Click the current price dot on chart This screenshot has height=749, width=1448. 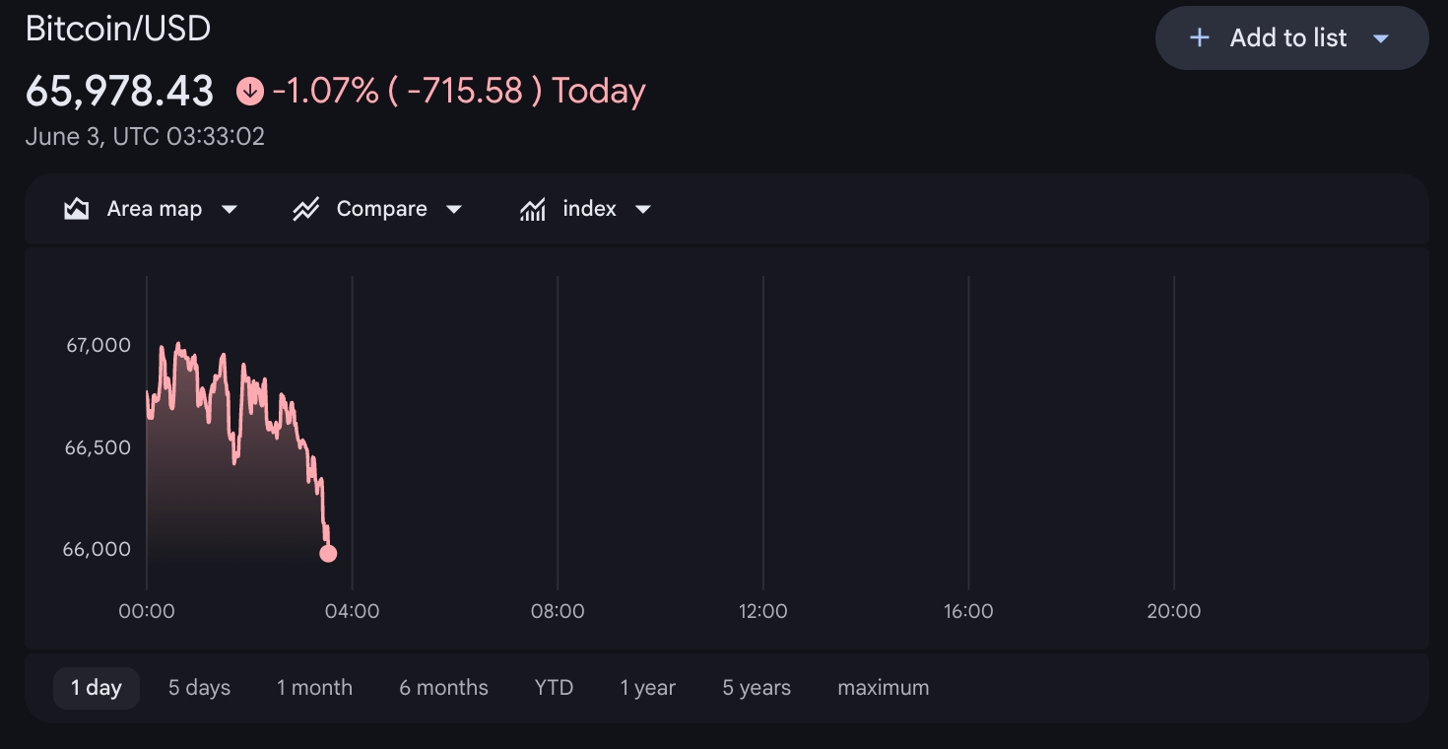tap(328, 554)
